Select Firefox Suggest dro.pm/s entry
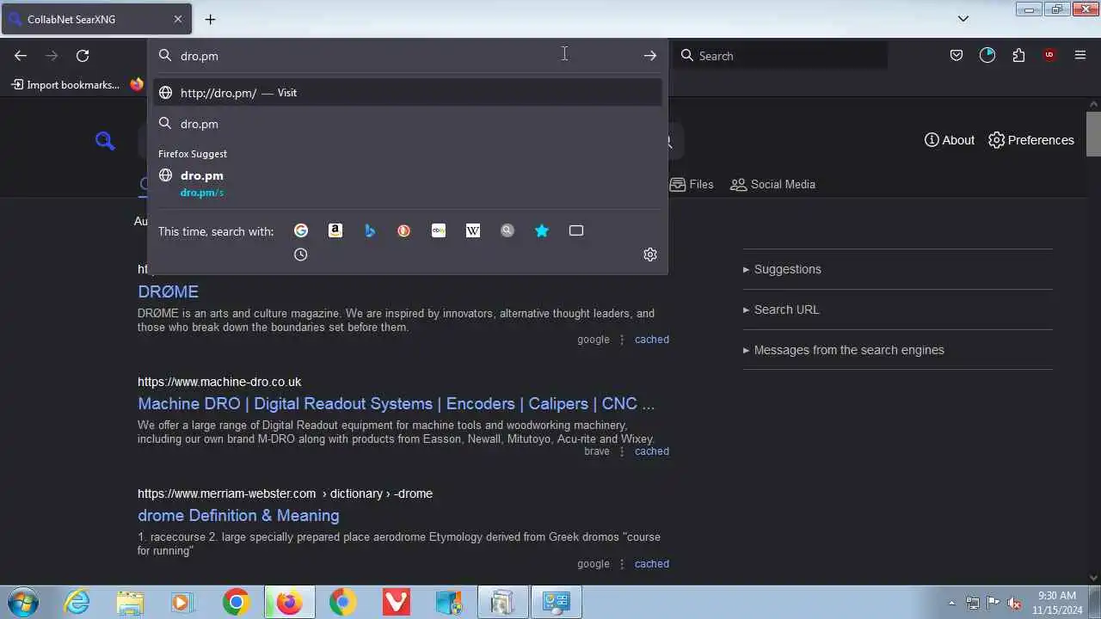 pyautogui.click(x=408, y=183)
